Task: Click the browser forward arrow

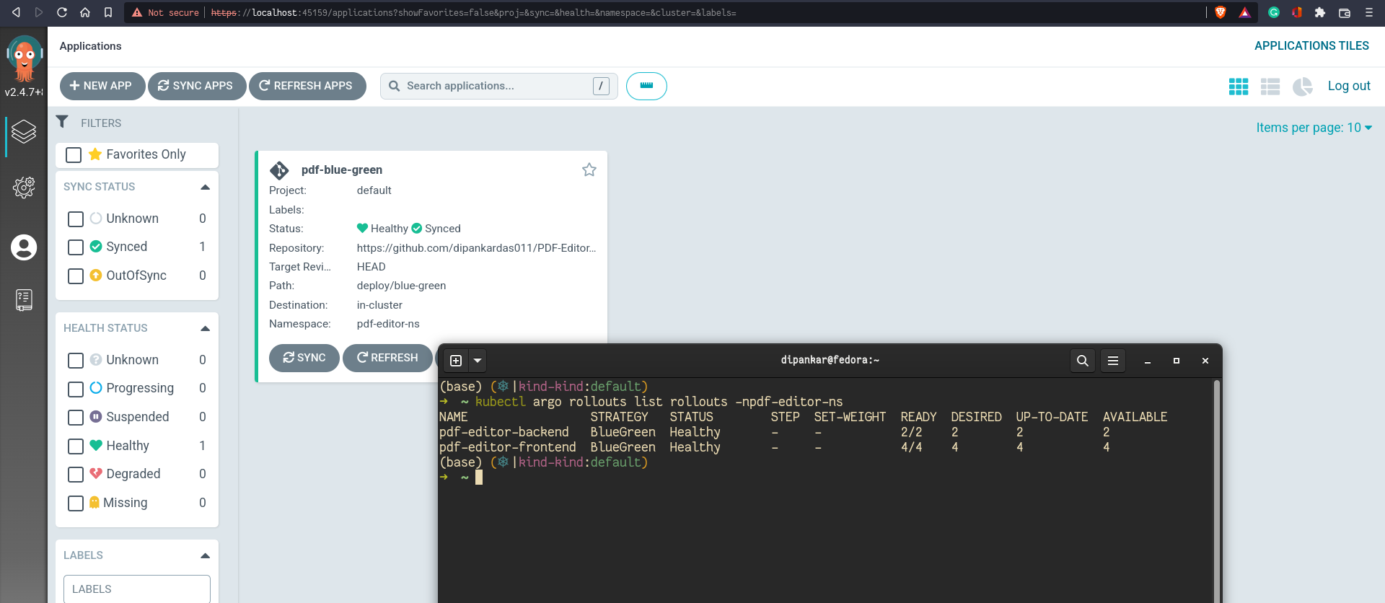Action: pyautogui.click(x=39, y=12)
